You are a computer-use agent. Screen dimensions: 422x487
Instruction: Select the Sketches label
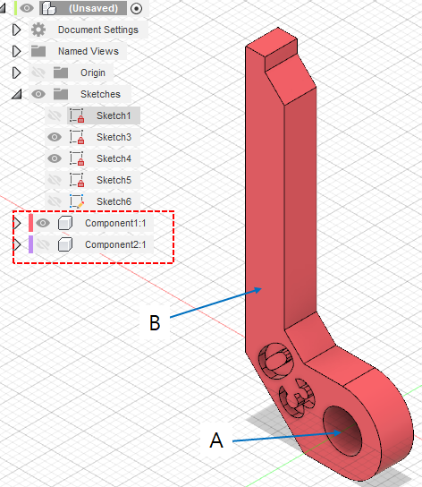pos(100,94)
